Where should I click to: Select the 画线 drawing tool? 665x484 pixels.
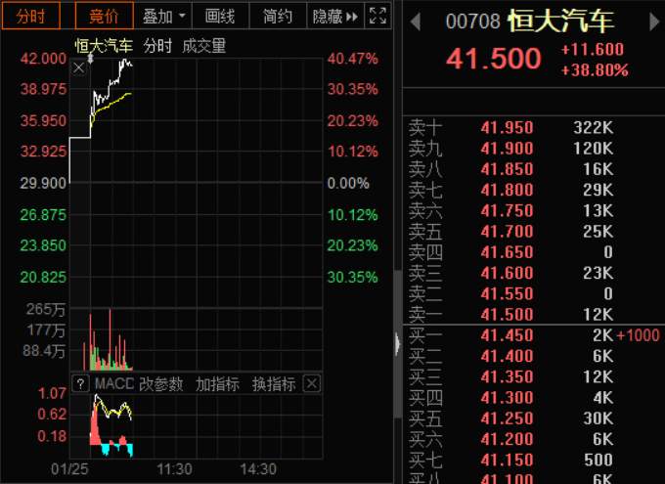pyautogui.click(x=220, y=16)
